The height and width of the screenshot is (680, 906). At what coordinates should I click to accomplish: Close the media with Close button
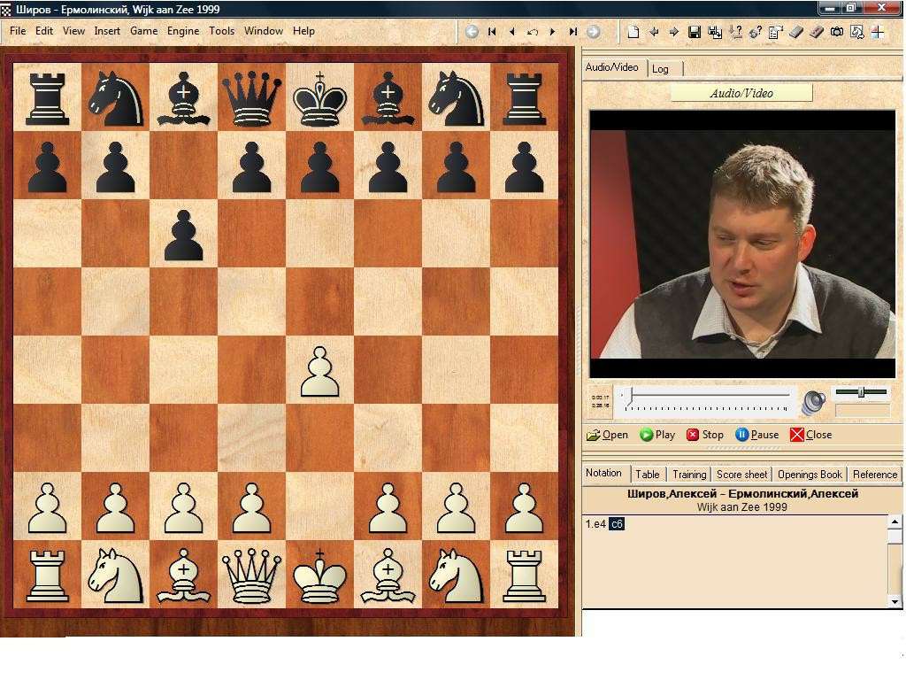click(x=810, y=435)
